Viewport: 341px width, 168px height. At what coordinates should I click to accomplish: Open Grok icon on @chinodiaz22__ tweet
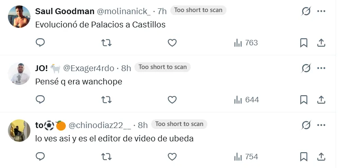306,125
